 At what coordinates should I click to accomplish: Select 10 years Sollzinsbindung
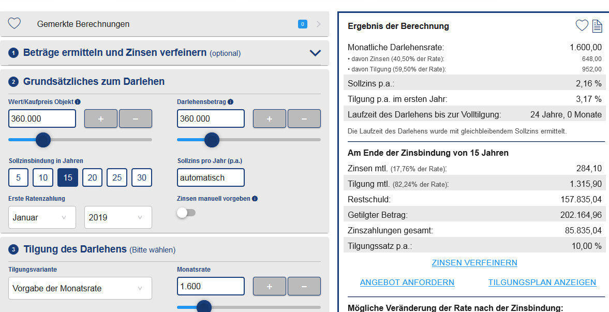click(43, 177)
